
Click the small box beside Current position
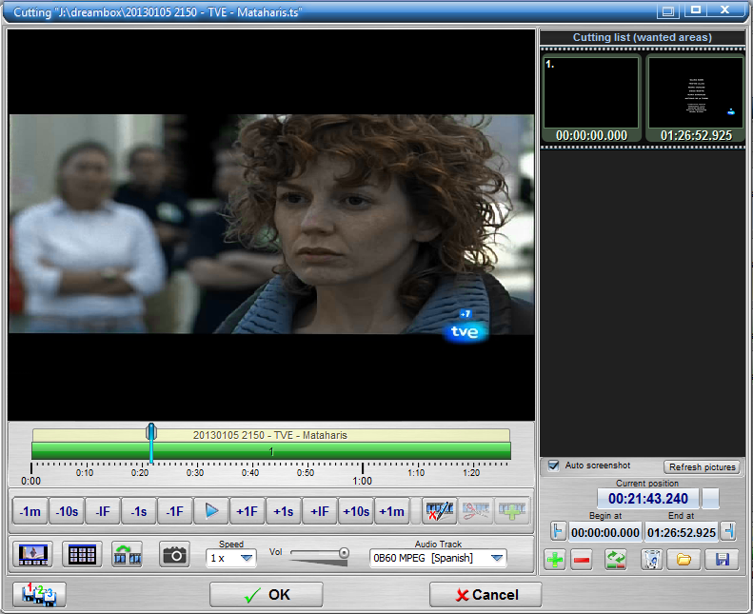[x=710, y=499]
